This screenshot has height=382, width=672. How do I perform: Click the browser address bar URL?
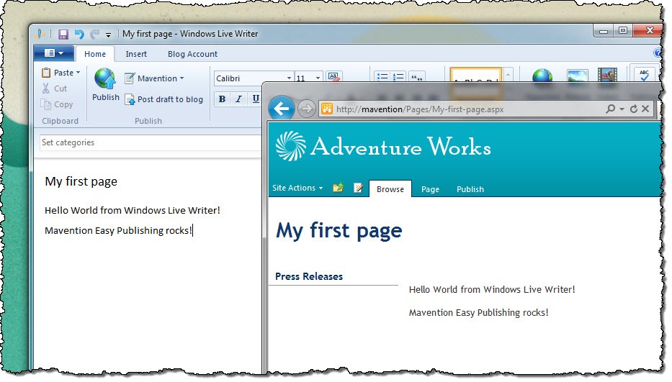pyautogui.click(x=420, y=109)
